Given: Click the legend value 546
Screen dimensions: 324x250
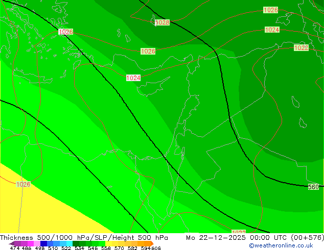Looking at the screenshot, I should click(x=93, y=248).
